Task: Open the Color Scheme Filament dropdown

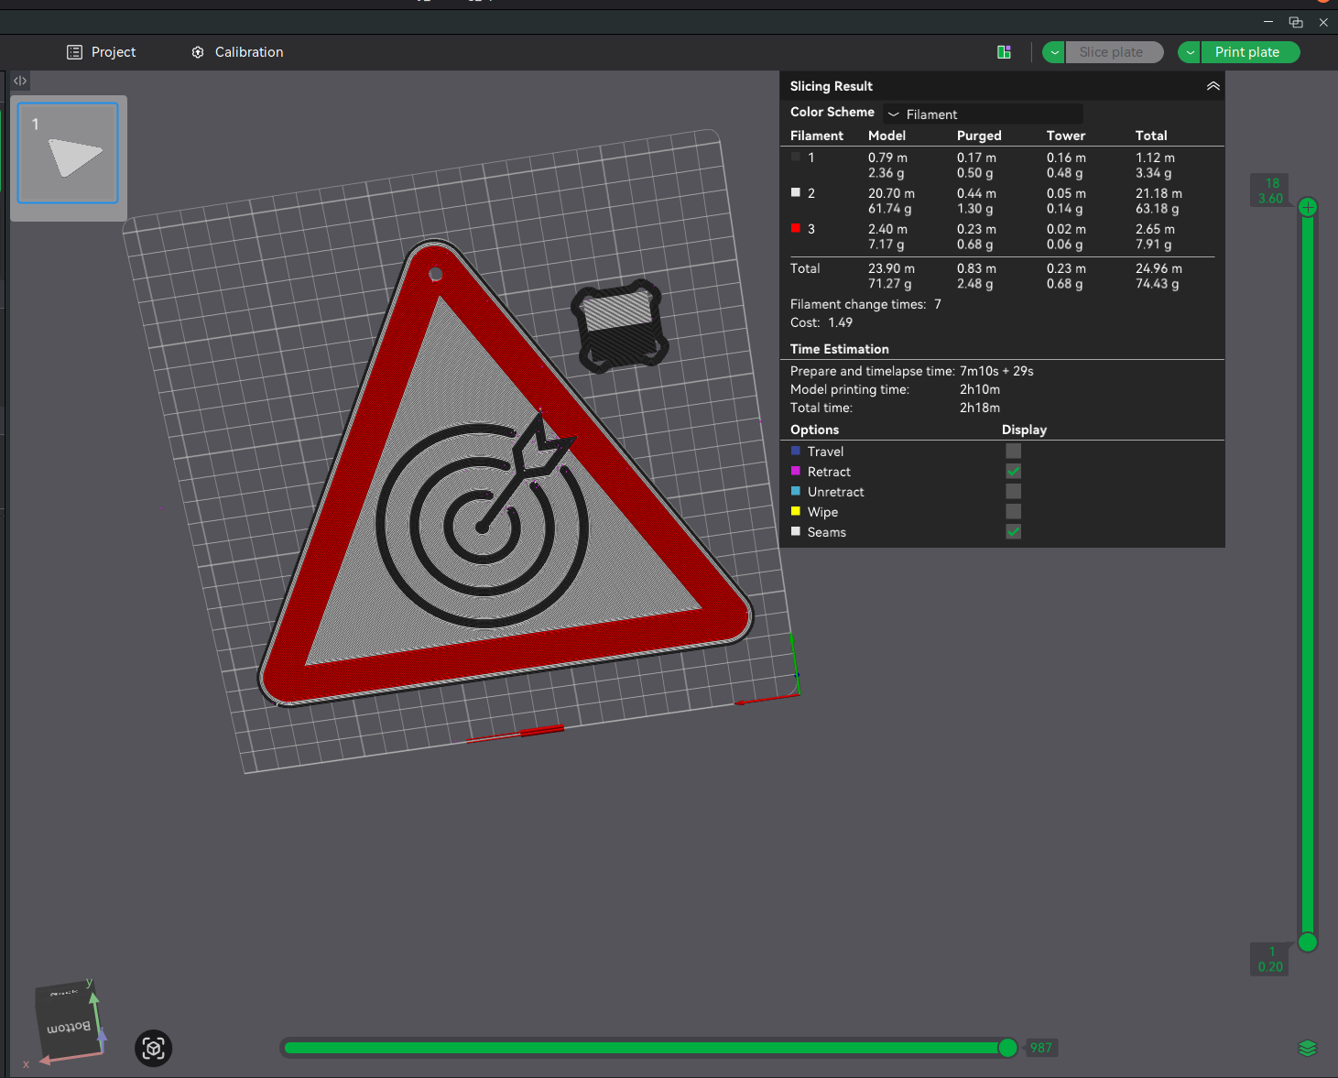Action: [983, 114]
